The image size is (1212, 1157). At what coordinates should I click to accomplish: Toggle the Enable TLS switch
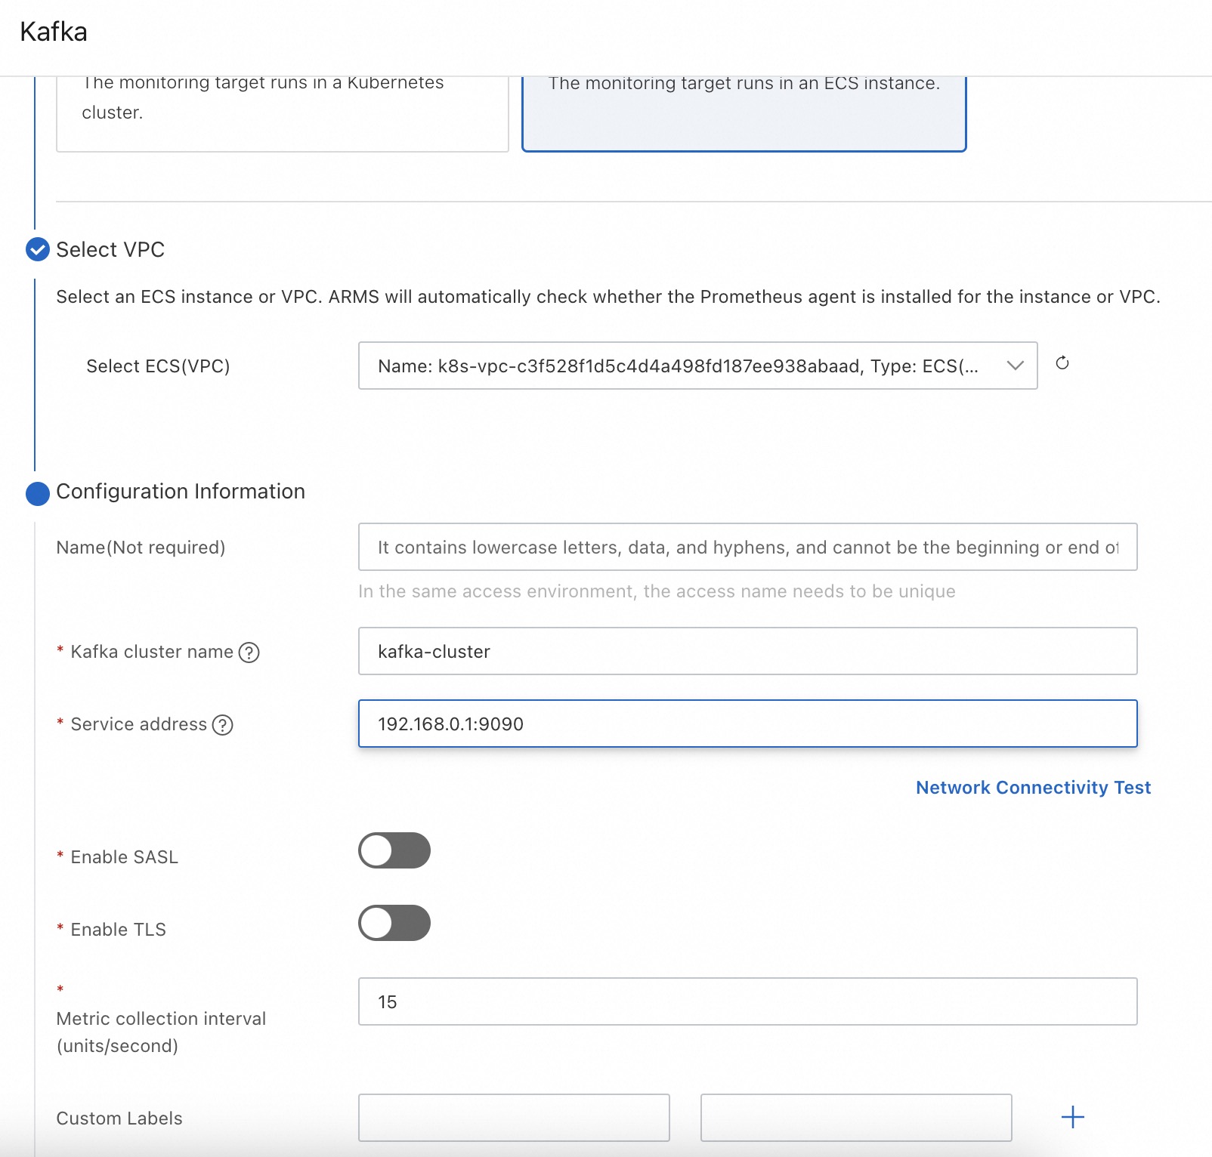pos(394,923)
